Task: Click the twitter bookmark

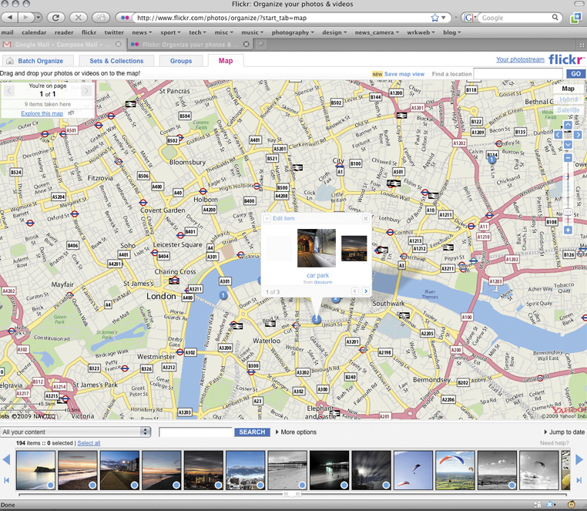Action: click(114, 32)
